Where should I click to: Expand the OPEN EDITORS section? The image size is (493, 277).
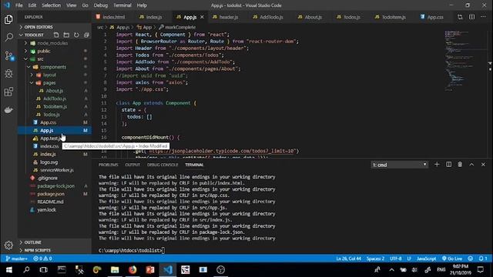coord(55,27)
